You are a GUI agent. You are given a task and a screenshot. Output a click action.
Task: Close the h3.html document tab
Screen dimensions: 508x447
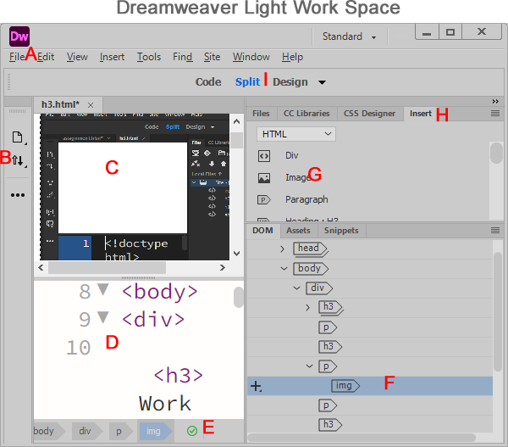(91, 104)
